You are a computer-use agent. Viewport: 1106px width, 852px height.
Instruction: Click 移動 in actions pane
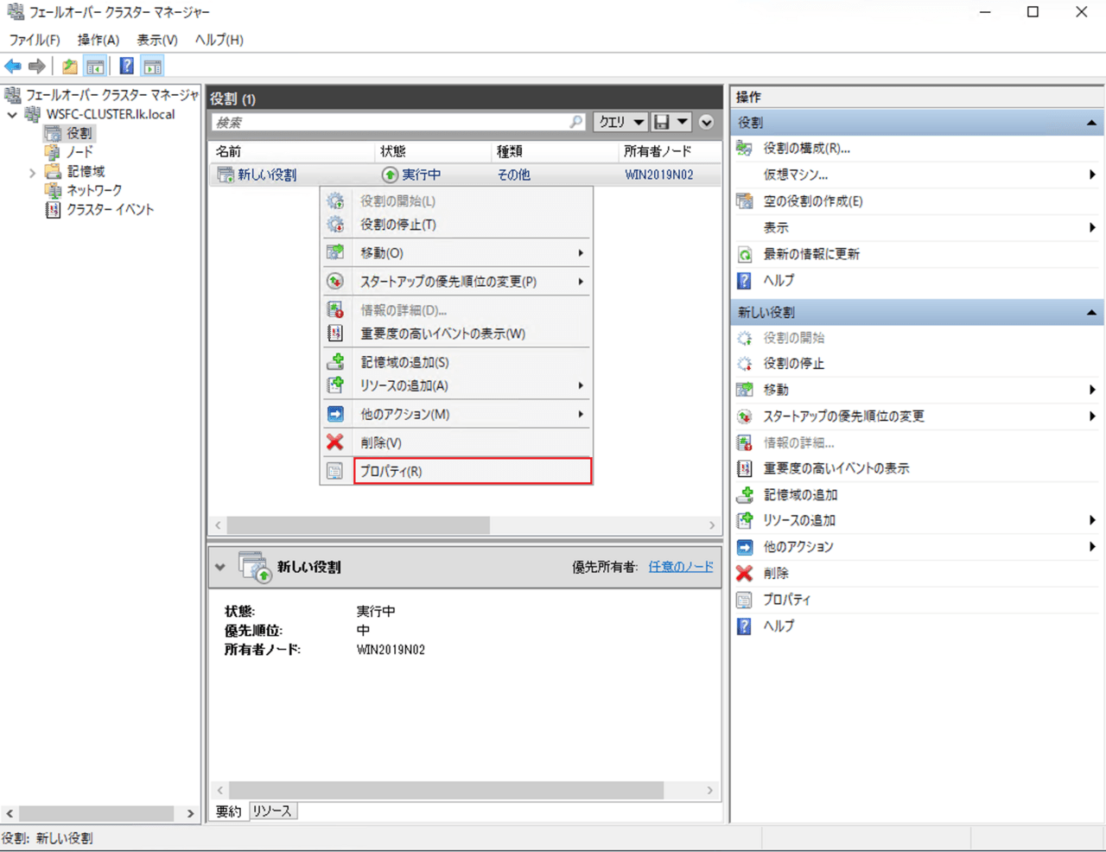[776, 390]
